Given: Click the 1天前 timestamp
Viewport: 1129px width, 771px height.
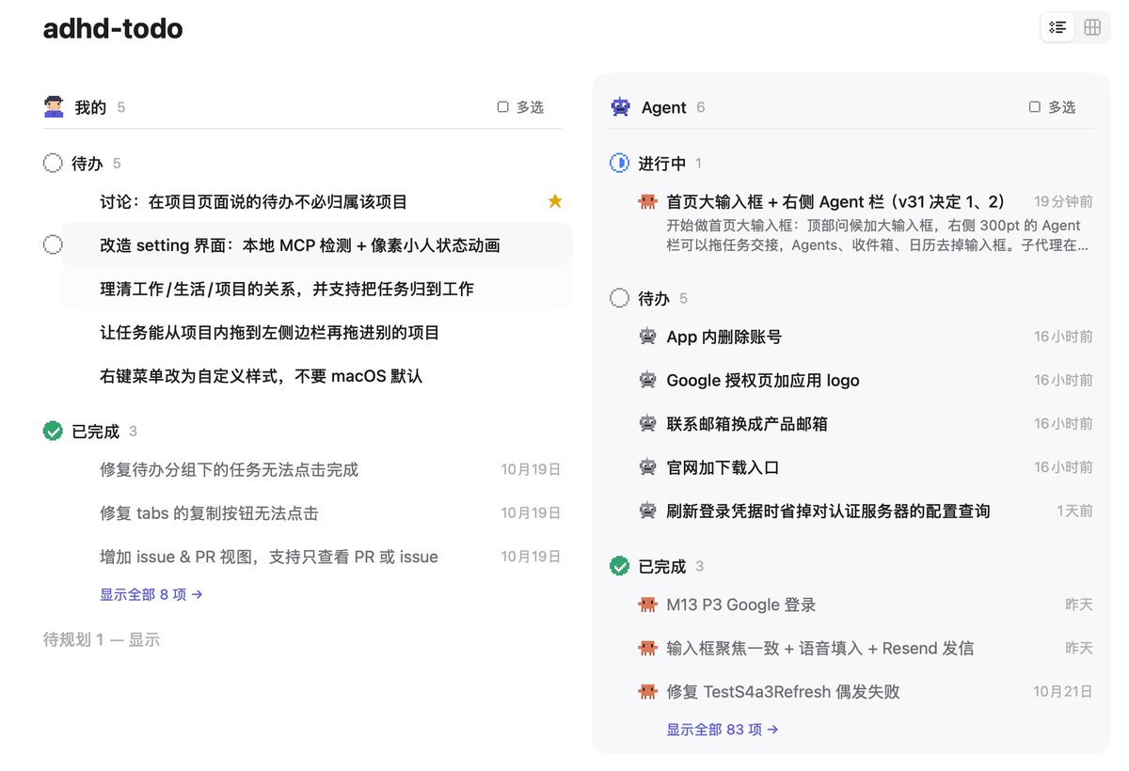Looking at the screenshot, I should coord(1075,511).
